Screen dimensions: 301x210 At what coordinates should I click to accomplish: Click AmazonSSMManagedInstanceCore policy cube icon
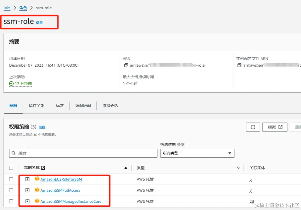[x=37, y=201]
